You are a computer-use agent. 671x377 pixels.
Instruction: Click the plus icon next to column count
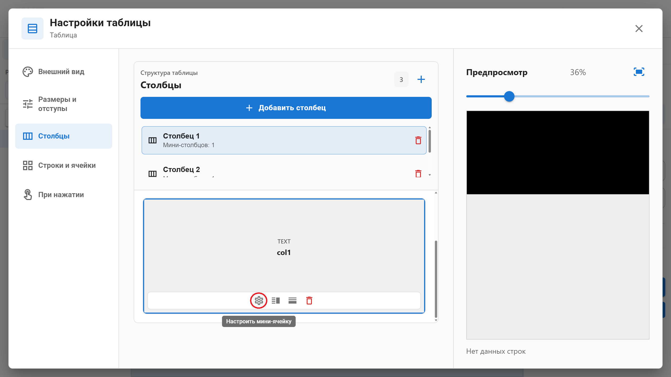click(421, 79)
